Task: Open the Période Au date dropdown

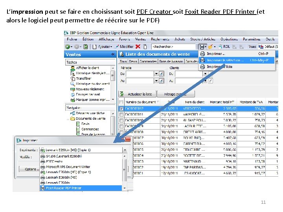Action: pos(156,81)
